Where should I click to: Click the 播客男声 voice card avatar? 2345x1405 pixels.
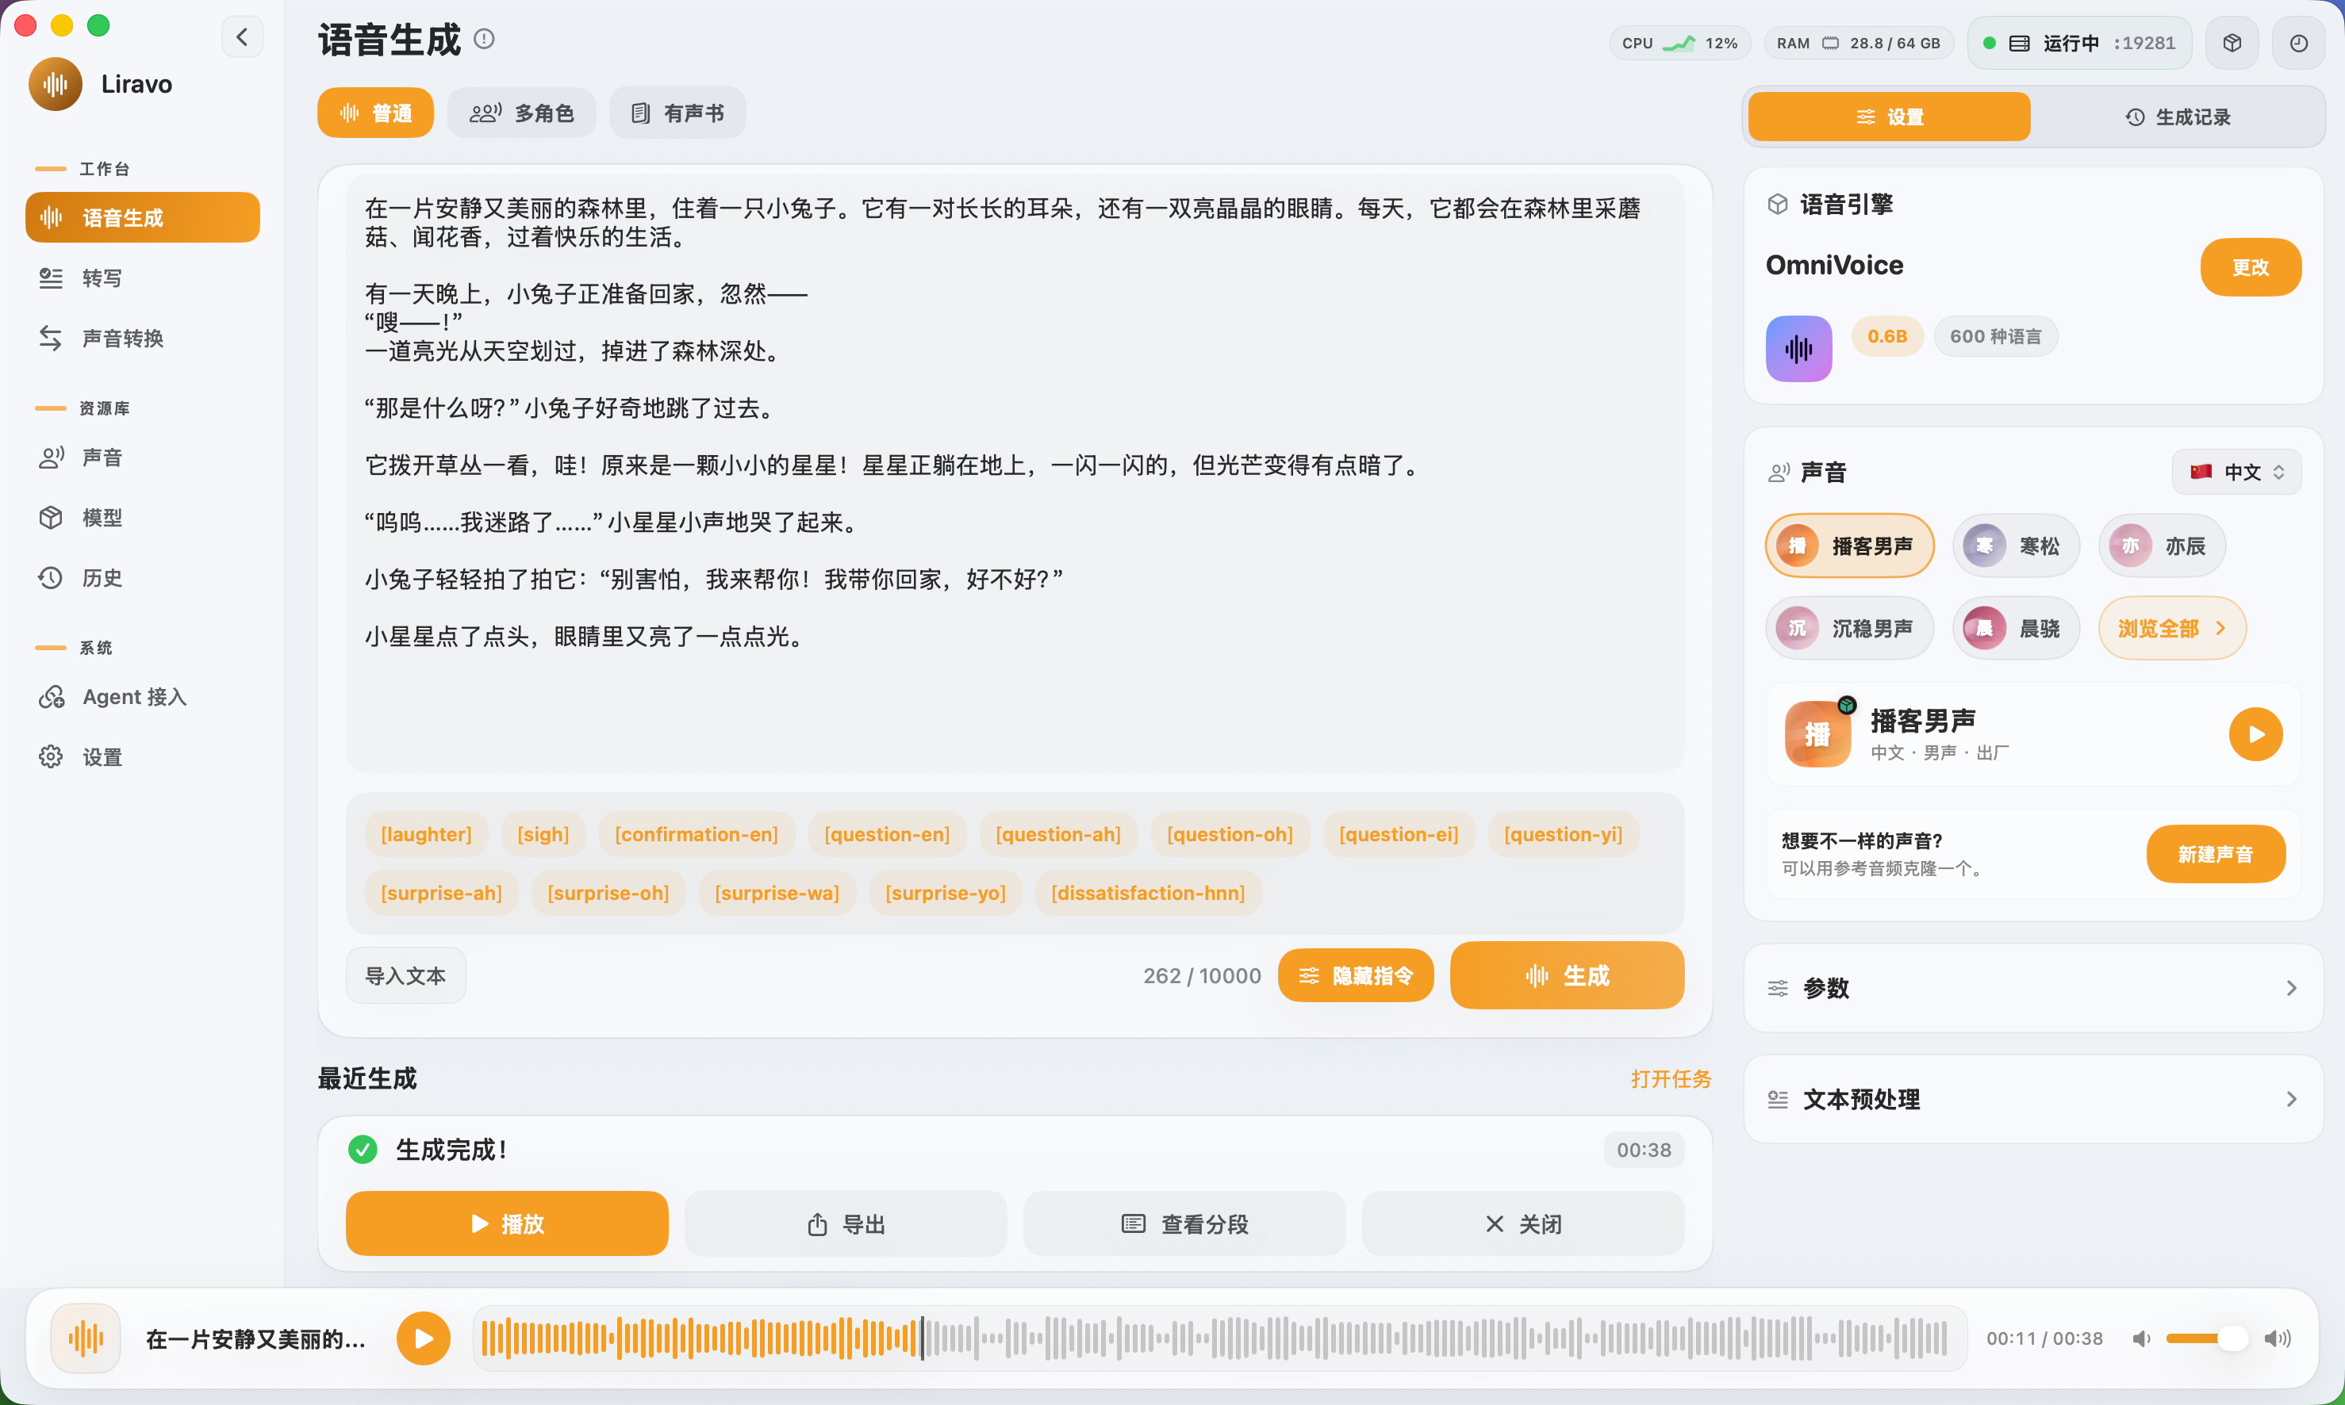[x=1817, y=733]
